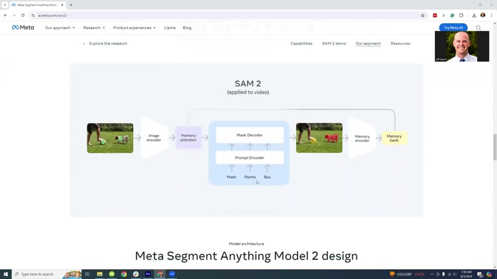Click the Meta Segment Anything Model 2 design heading
The image size is (497, 279).
pyautogui.click(x=246, y=256)
